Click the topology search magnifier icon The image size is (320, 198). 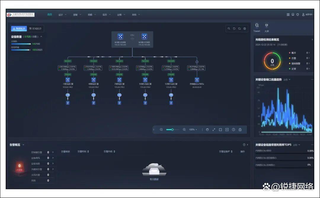229,29
